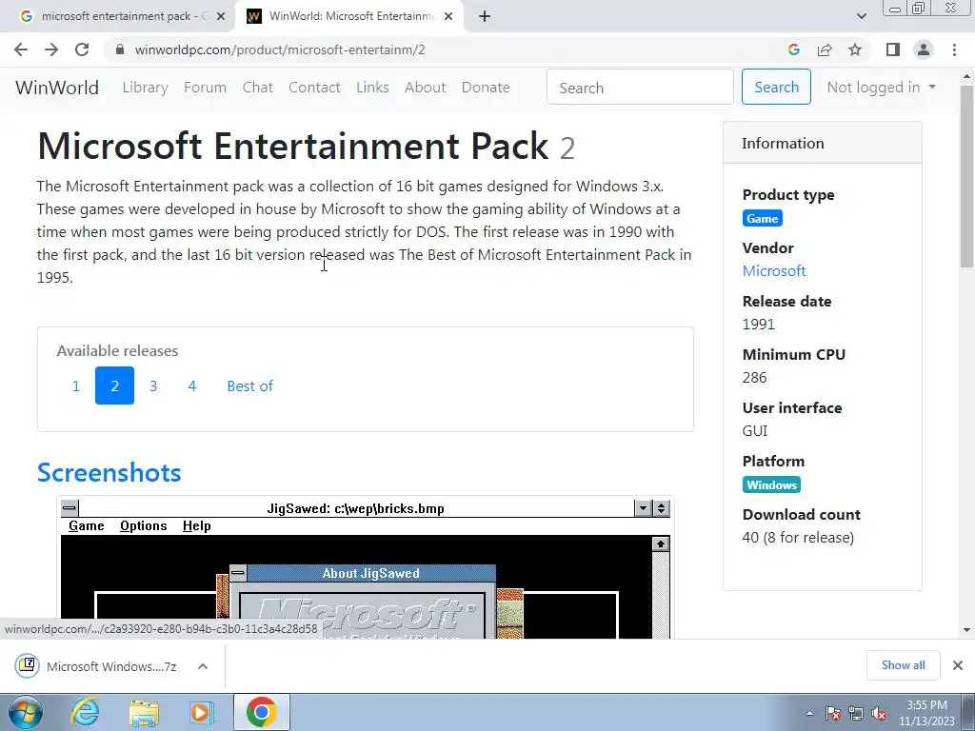Open the Chrome profile avatar
The height and width of the screenshot is (731, 975).
[x=924, y=49]
